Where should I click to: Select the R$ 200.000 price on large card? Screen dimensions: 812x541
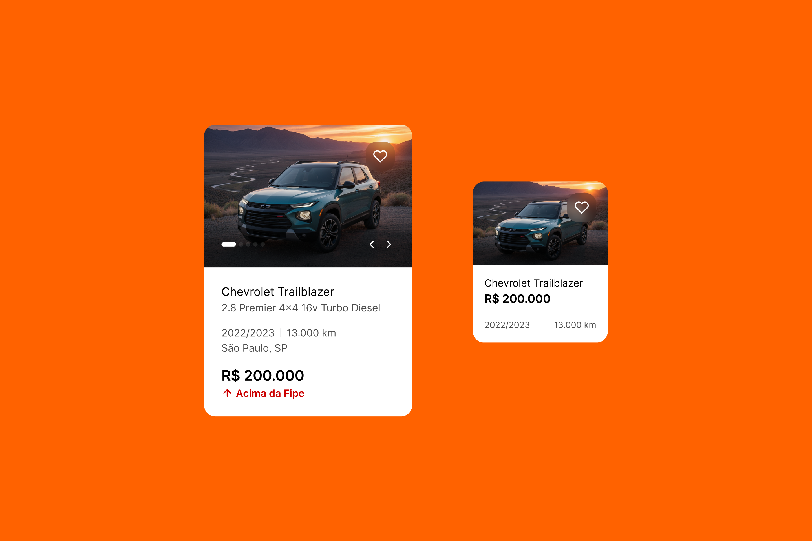263,375
